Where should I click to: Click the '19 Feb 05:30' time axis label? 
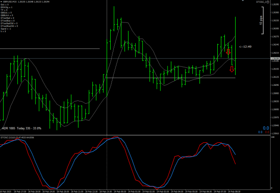(x=191, y=192)
